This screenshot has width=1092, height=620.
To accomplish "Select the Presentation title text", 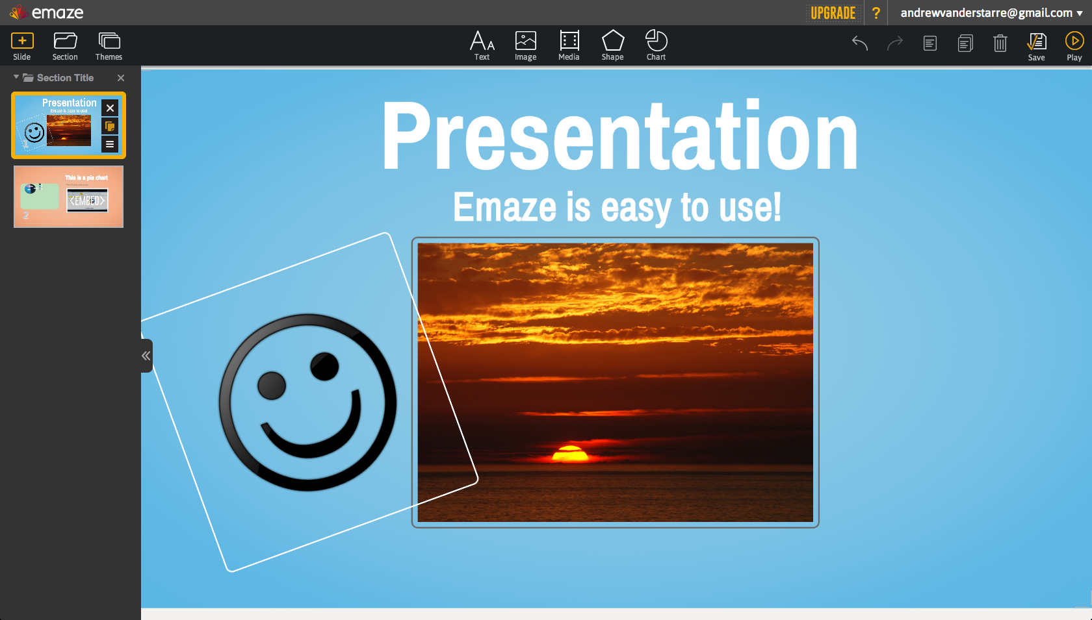I will [620, 136].
